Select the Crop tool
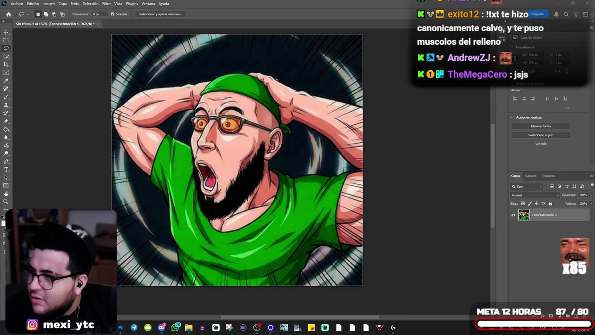Viewport: 595px width, 335px height. click(6, 65)
